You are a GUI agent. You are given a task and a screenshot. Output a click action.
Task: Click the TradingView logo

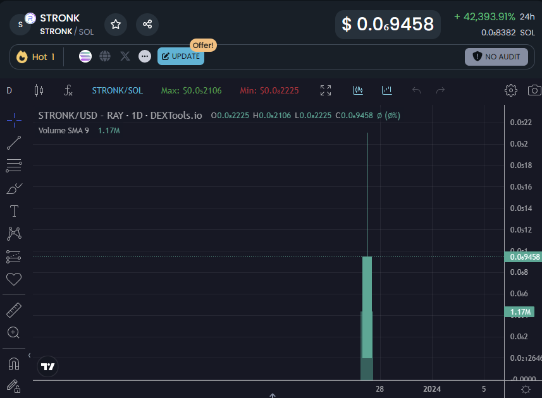[47, 366]
